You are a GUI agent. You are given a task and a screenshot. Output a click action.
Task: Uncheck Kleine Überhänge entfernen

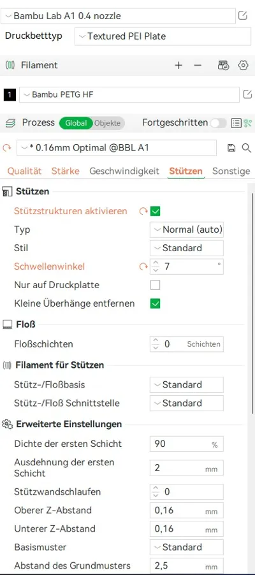click(155, 303)
